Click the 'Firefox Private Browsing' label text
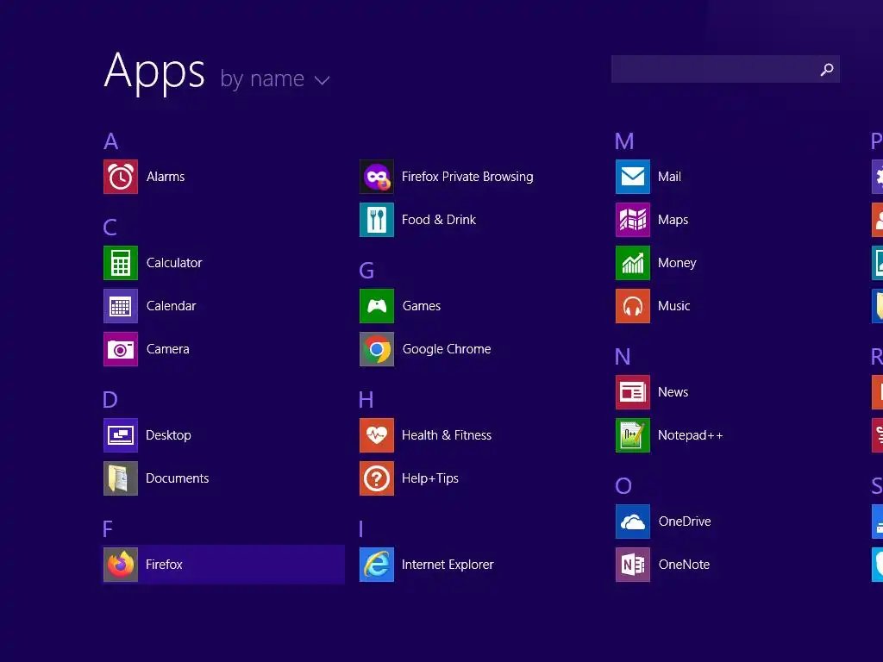 467,177
